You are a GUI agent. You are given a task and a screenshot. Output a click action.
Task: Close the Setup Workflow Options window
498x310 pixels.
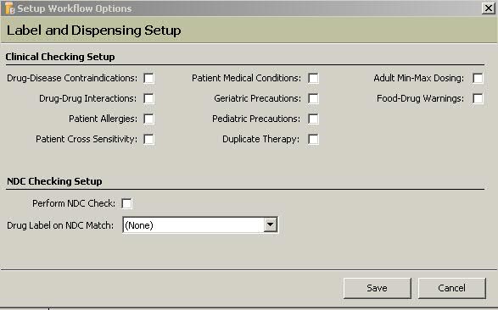488,8
